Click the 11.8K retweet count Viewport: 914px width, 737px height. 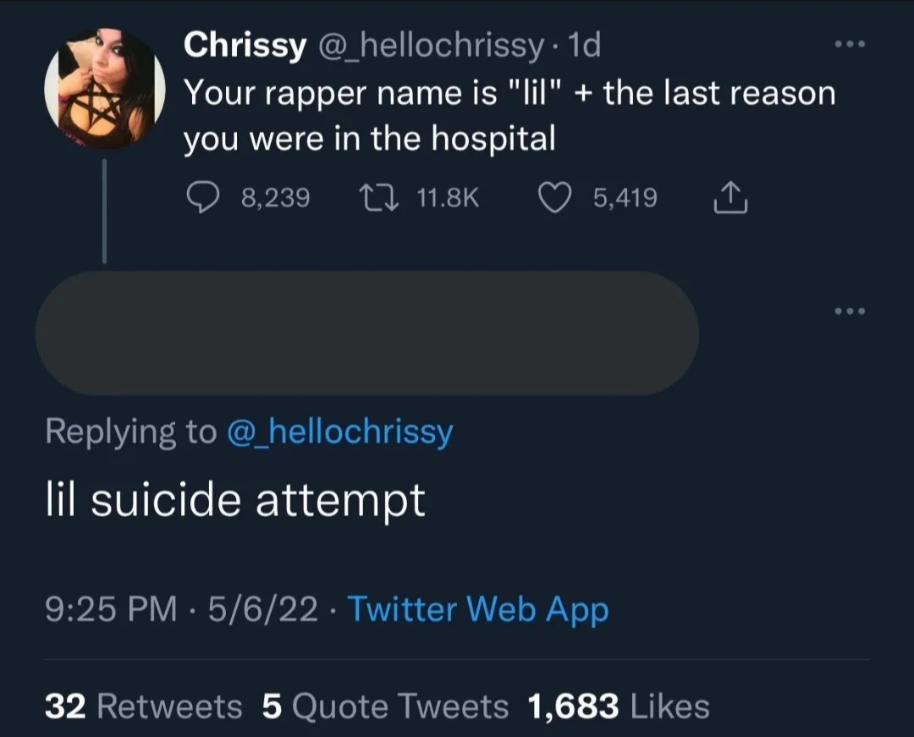point(448,198)
